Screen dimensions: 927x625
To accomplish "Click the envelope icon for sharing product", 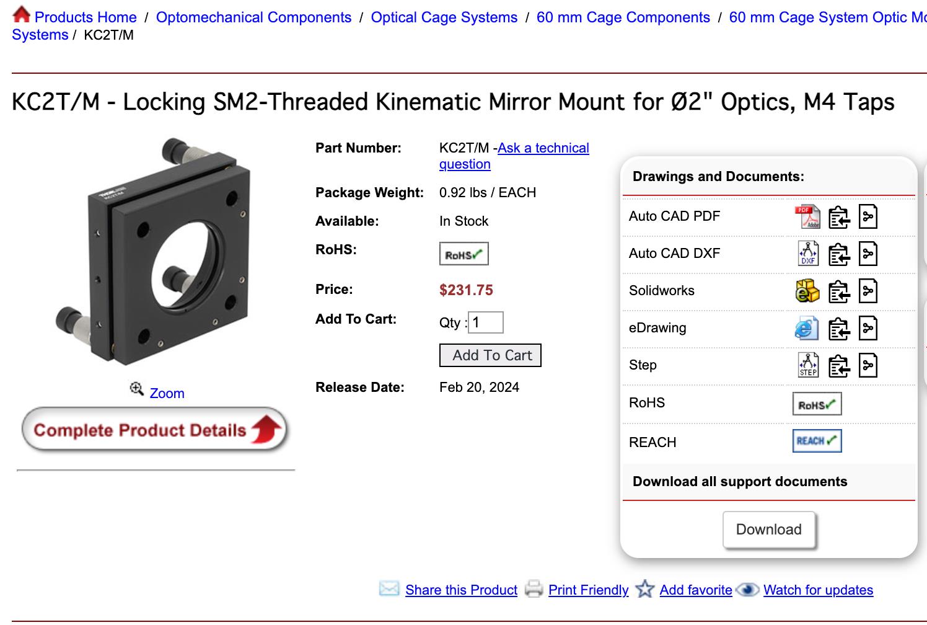I will [x=389, y=588].
